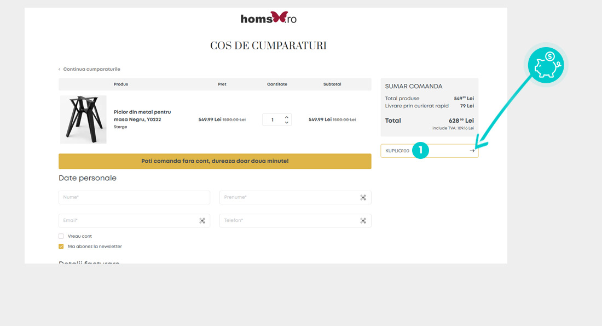Apply the coupon with the arrow icon

tap(472, 151)
